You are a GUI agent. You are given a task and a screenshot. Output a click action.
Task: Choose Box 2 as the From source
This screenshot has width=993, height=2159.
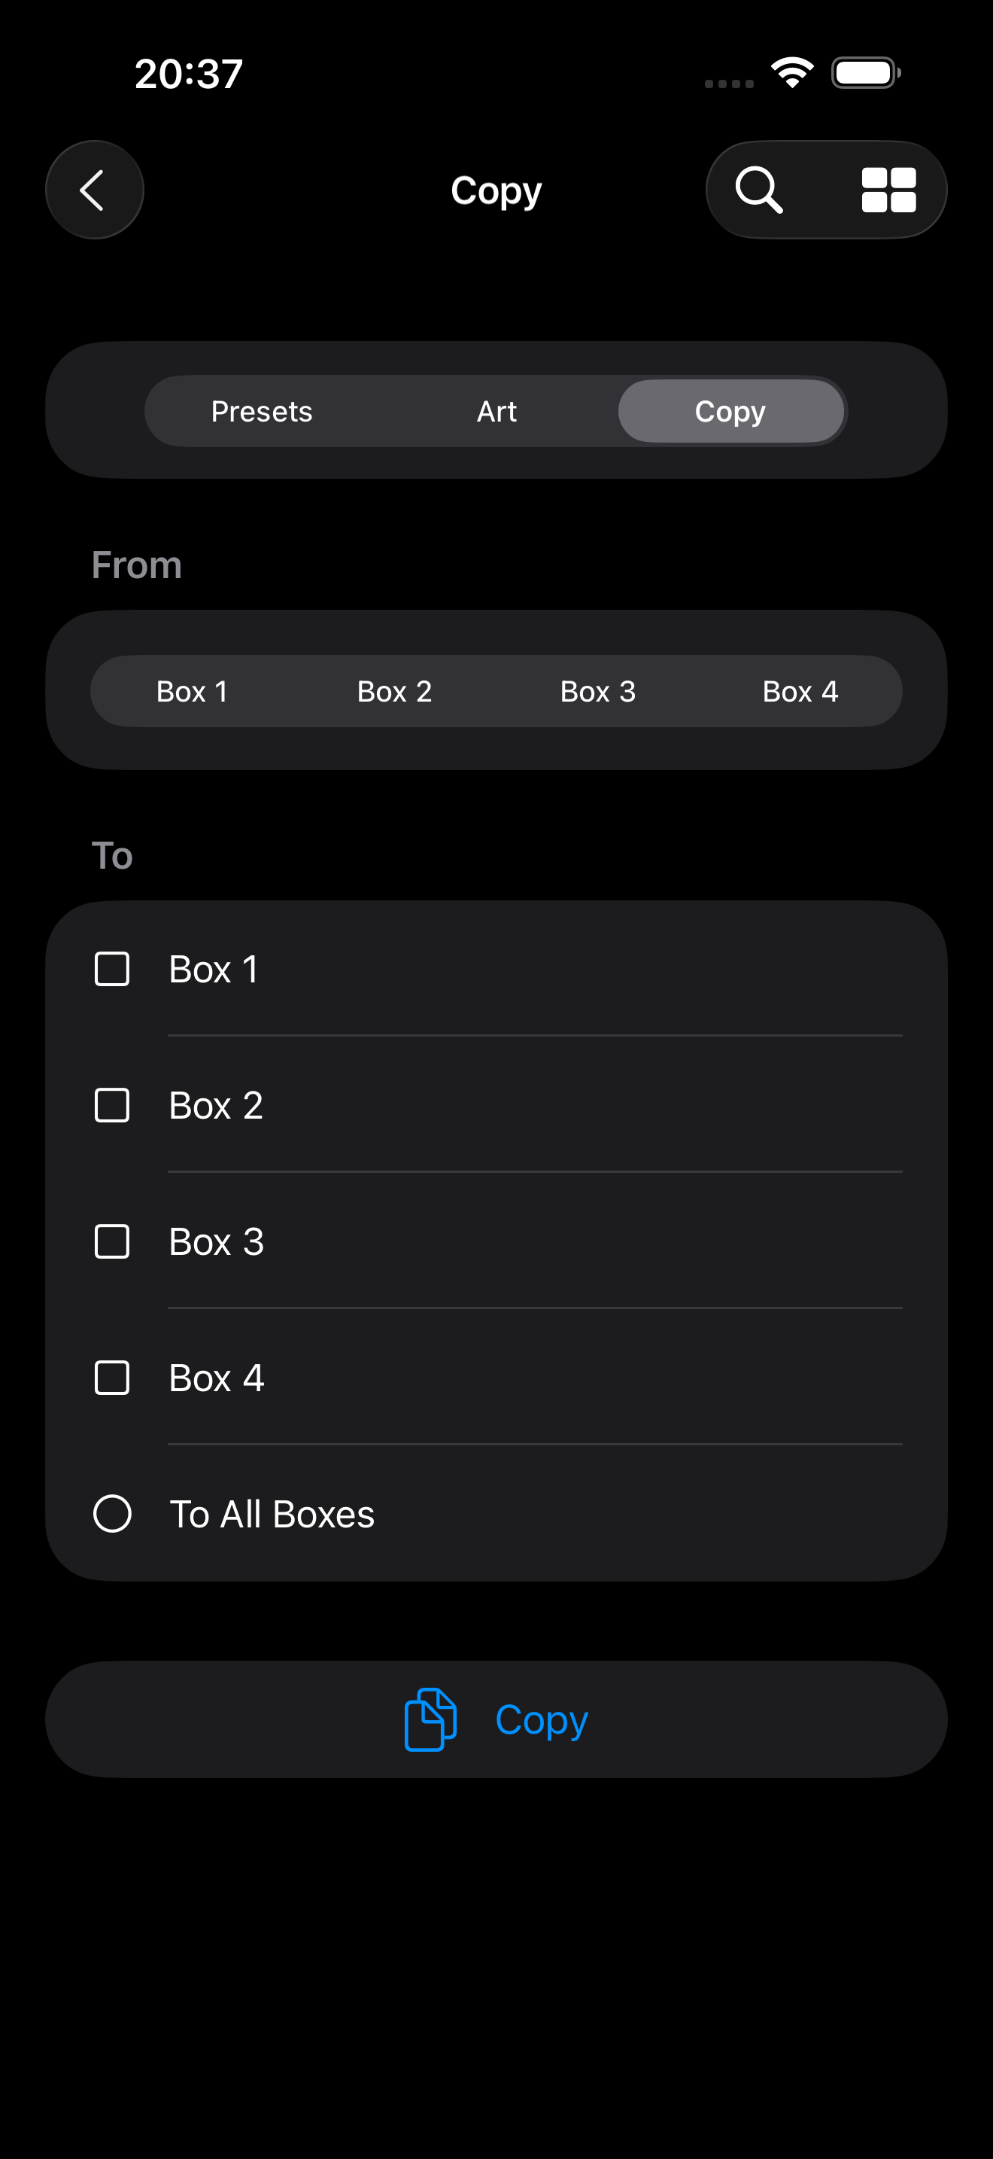[394, 692]
